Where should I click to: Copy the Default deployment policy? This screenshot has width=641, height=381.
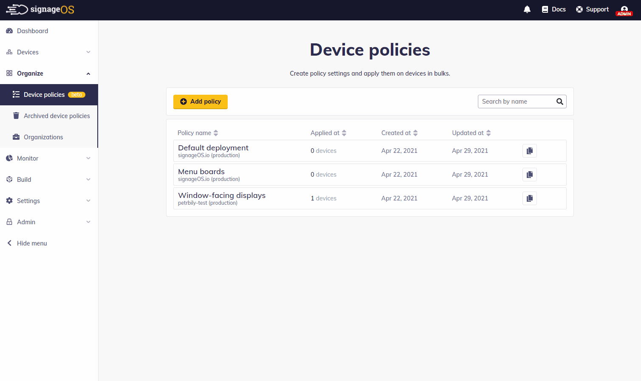click(529, 150)
